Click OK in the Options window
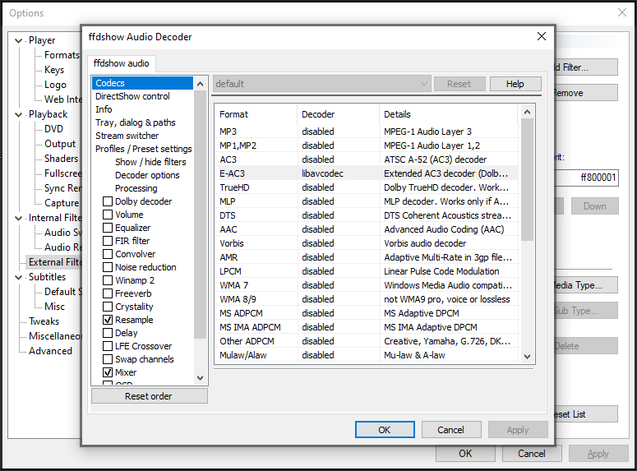The image size is (637, 471). [465, 454]
